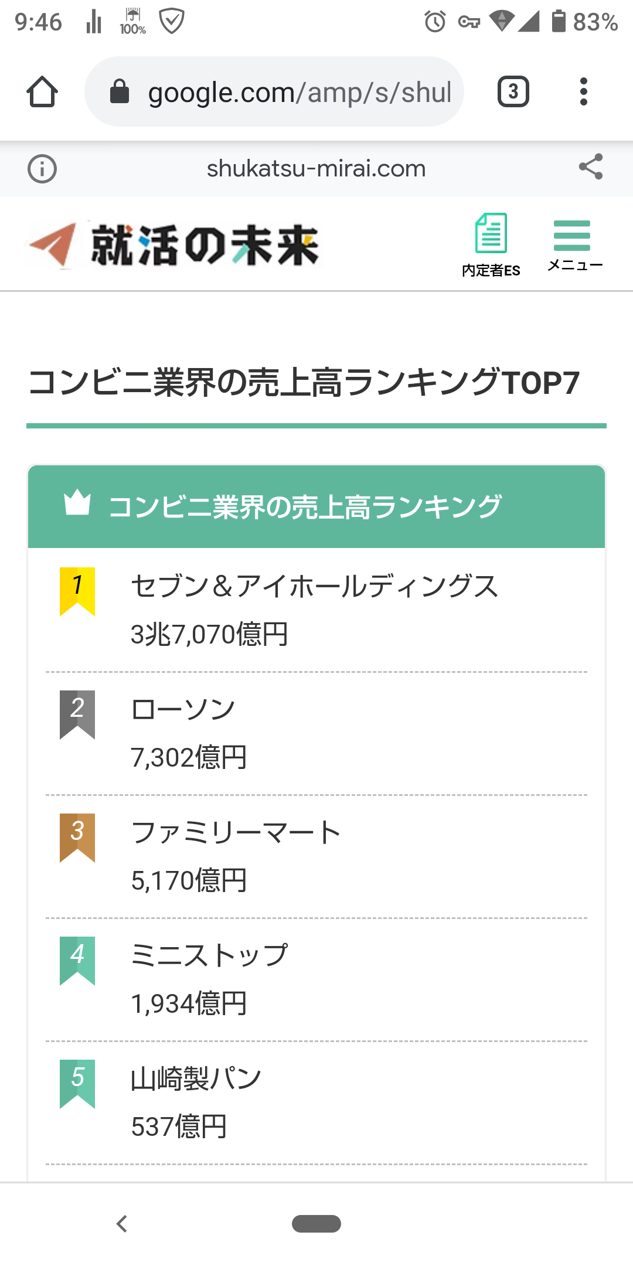633x1266 pixels.
Task: Tap the shukatsu-mirai.com domain label
Action: (x=316, y=169)
